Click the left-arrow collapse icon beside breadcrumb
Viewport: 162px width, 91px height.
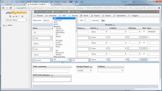click(x=33, y=12)
